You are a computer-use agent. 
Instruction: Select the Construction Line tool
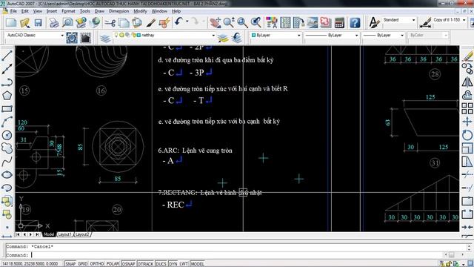tap(7, 69)
